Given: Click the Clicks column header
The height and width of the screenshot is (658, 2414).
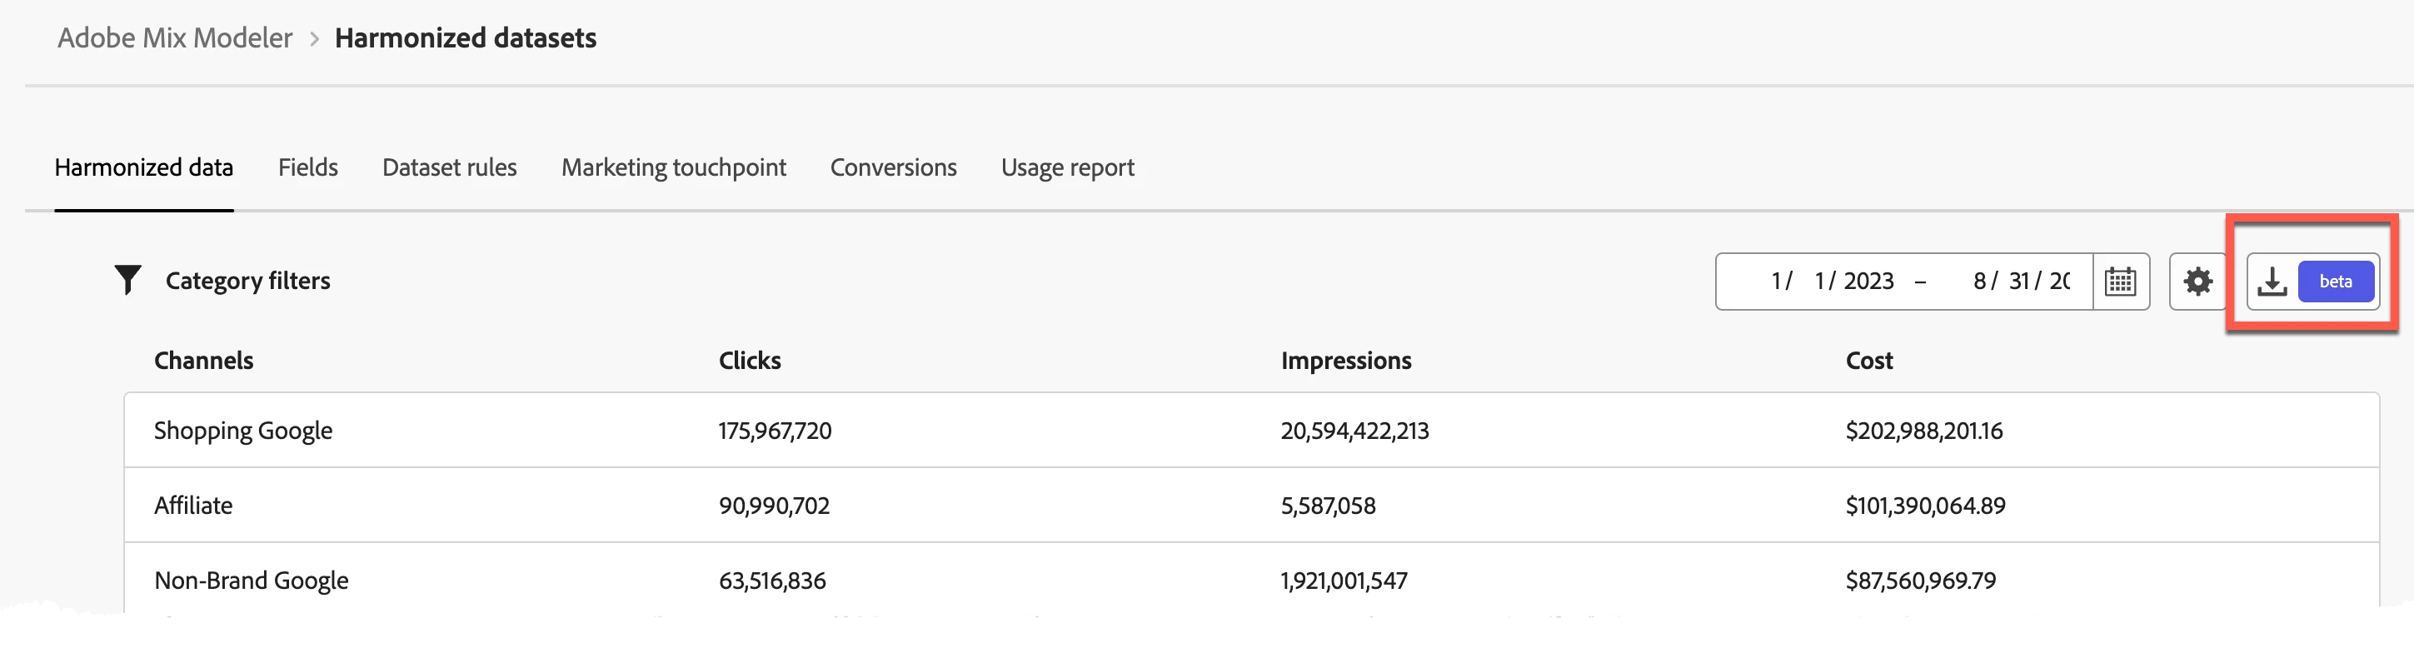Looking at the screenshot, I should point(750,360).
